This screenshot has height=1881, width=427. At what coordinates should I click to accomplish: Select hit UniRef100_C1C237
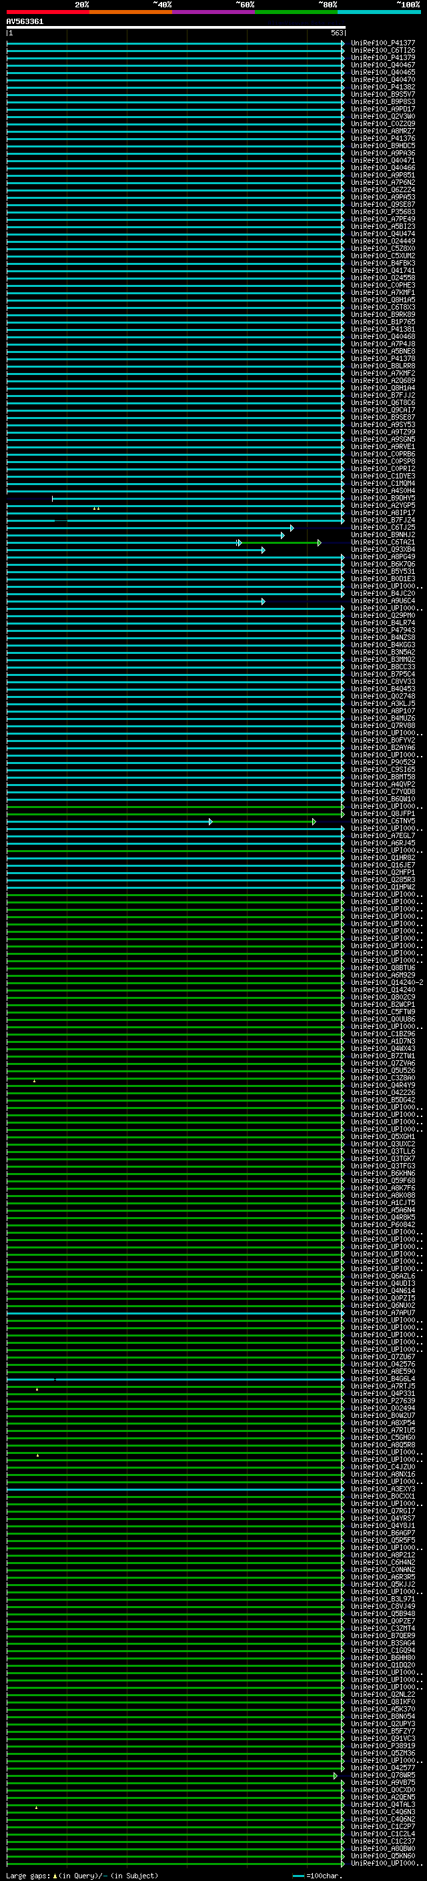[x=382, y=1841]
